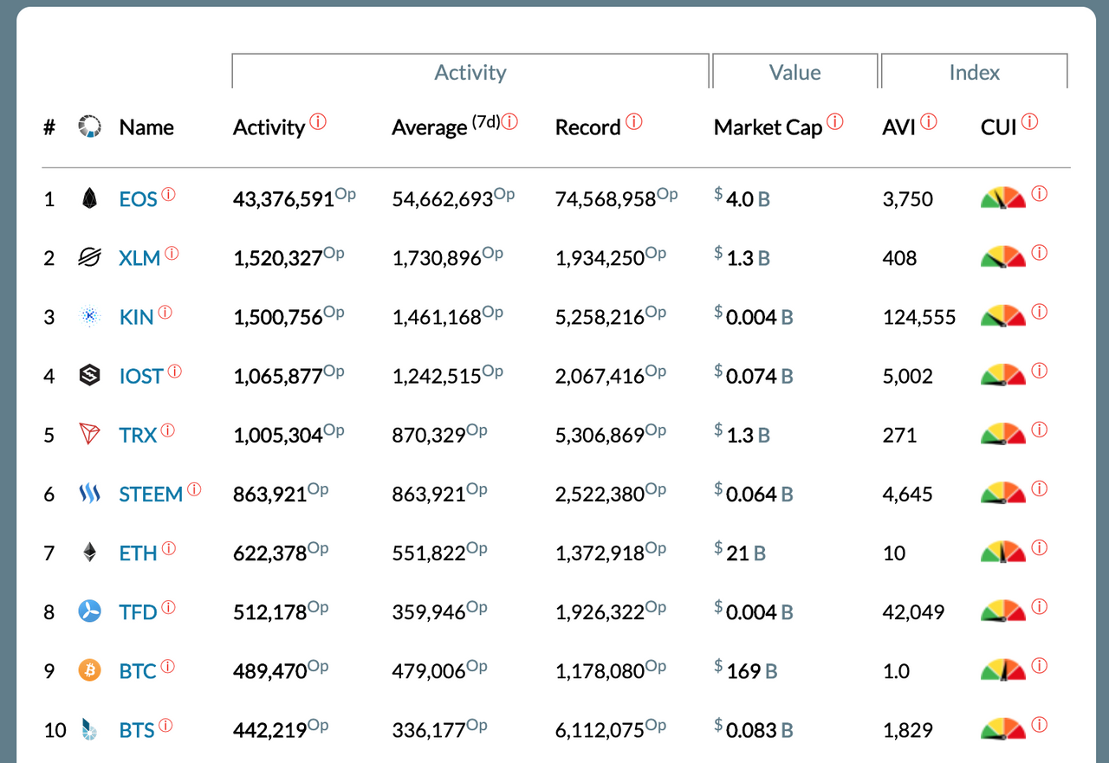Select the Activity group header tab

(470, 72)
